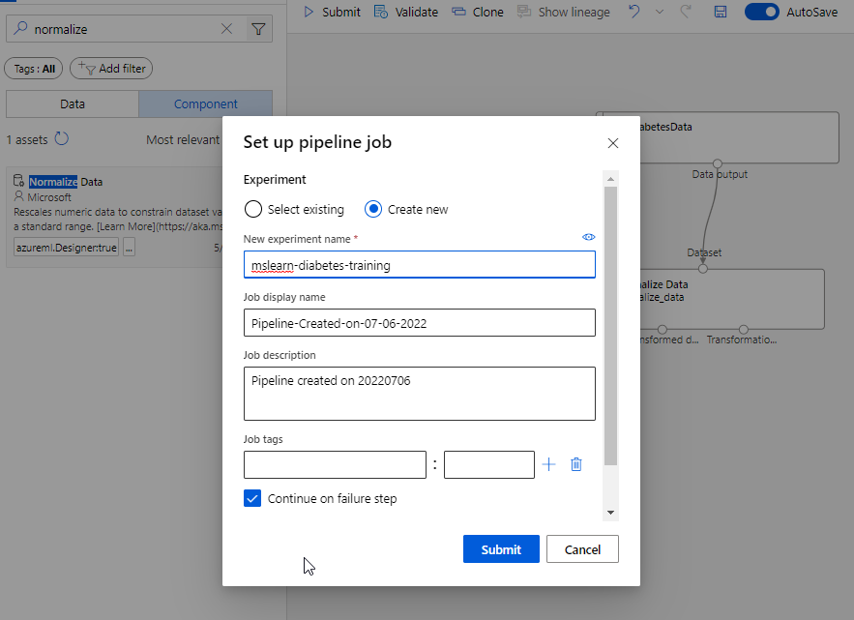Click the redo arrow icon in toolbar
The width and height of the screenshot is (854, 620).
pos(686,12)
